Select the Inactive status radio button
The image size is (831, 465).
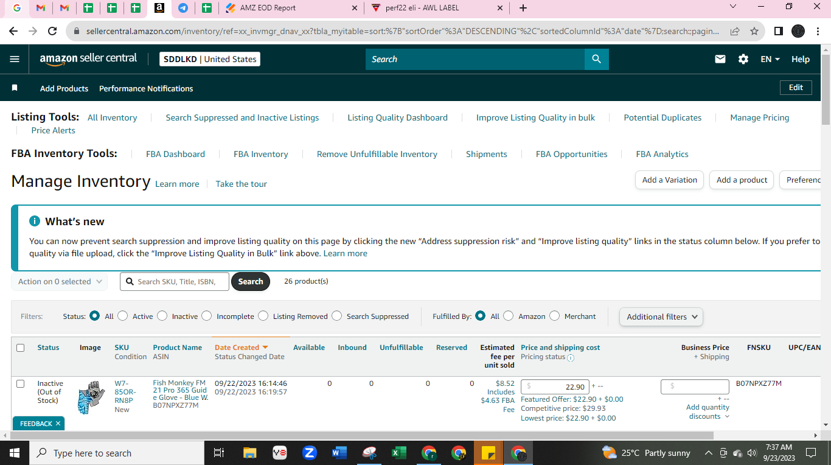click(162, 316)
